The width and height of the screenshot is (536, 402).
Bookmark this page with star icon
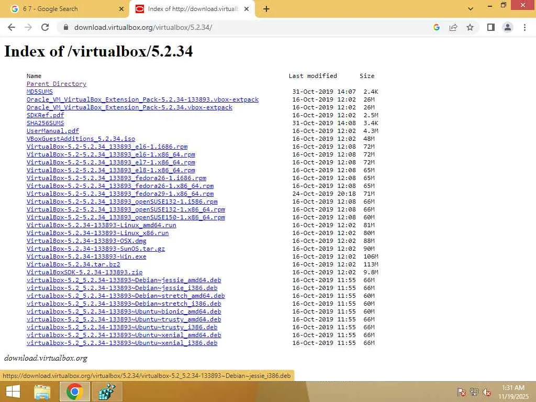pyautogui.click(x=470, y=27)
